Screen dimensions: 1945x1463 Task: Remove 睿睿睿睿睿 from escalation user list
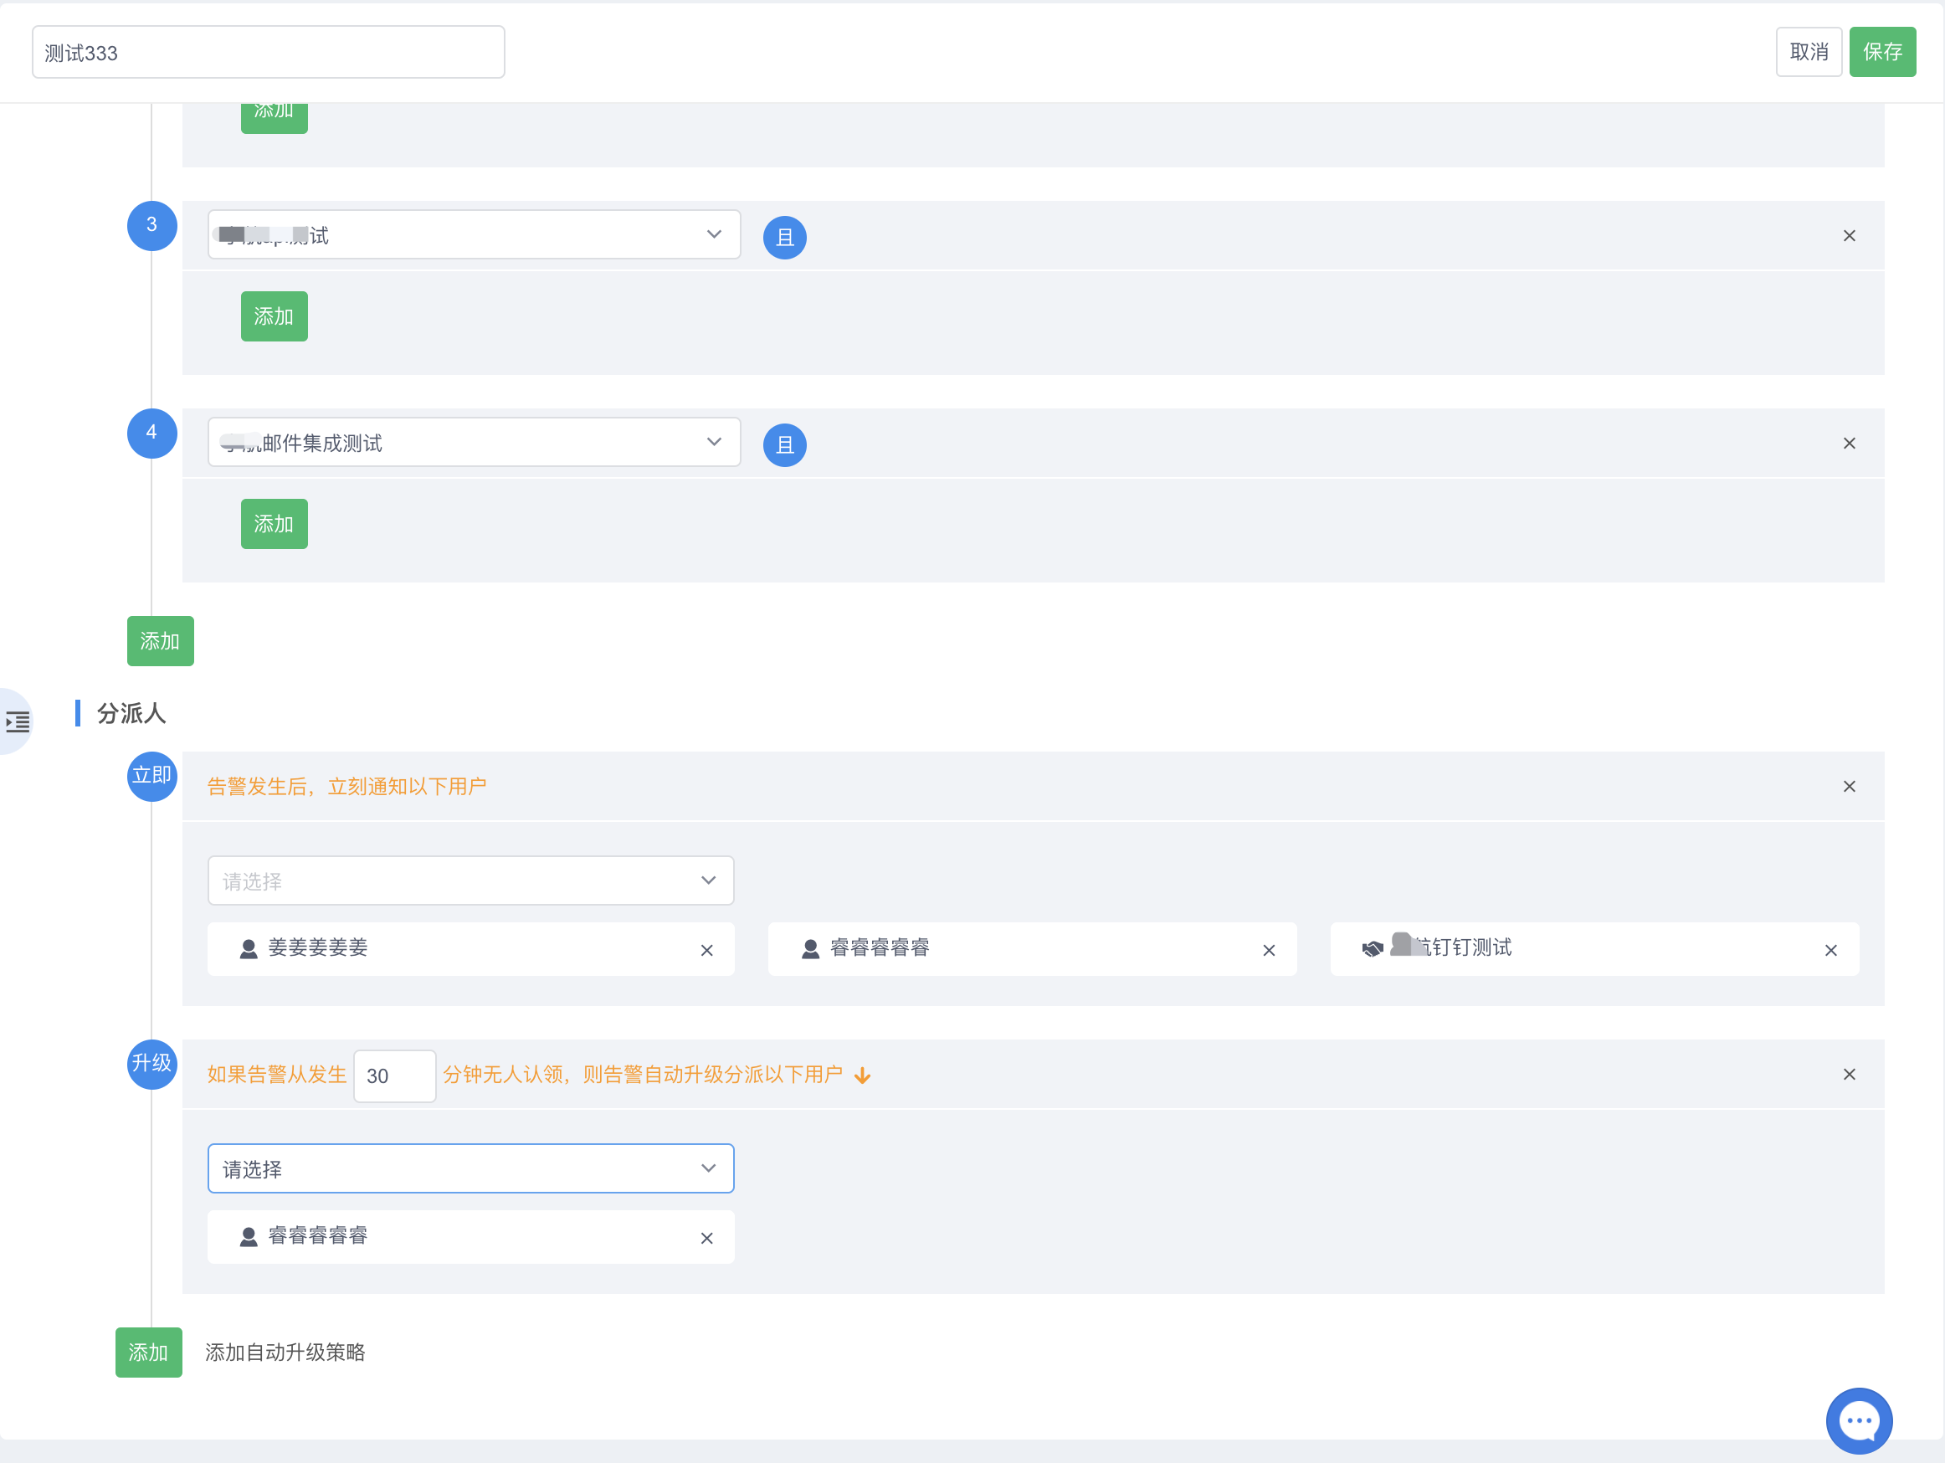pos(706,1238)
